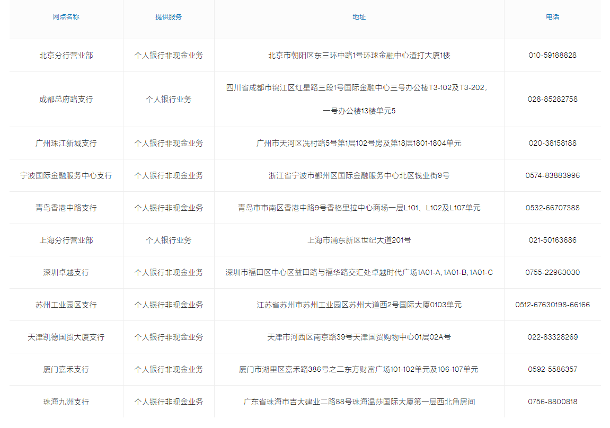Select 苏州工业园区支行 branch name
The height and width of the screenshot is (428, 610).
66,305
